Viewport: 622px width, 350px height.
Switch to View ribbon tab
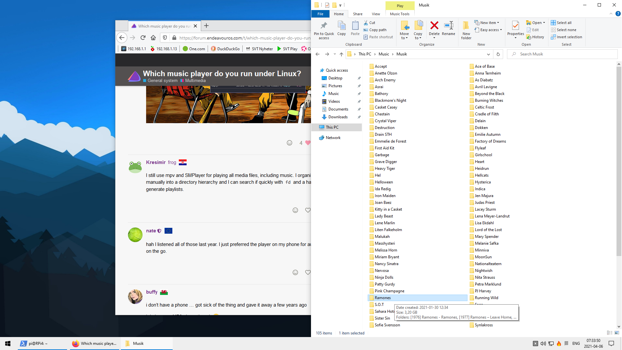(376, 14)
